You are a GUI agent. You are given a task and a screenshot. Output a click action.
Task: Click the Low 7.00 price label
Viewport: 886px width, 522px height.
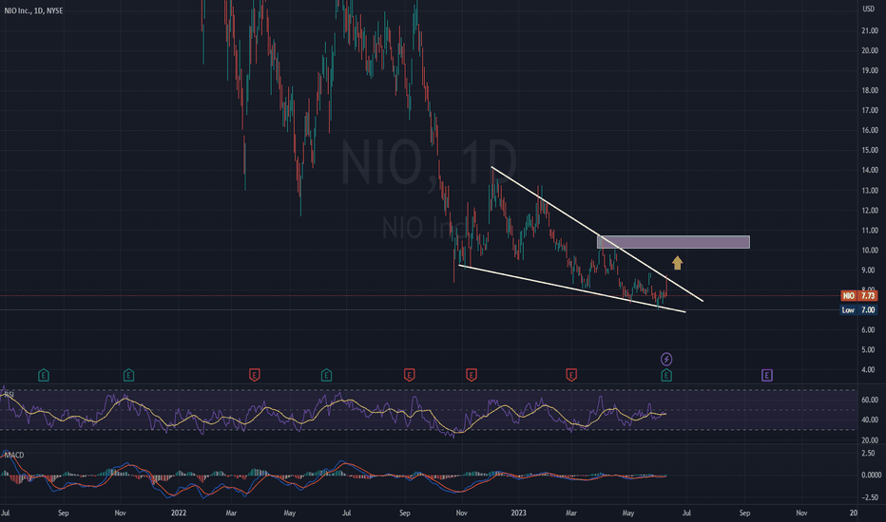coord(858,309)
